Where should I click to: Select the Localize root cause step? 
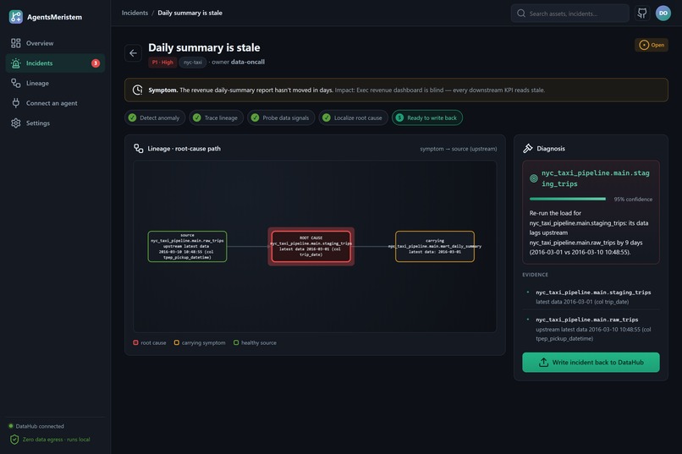(353, 118)
